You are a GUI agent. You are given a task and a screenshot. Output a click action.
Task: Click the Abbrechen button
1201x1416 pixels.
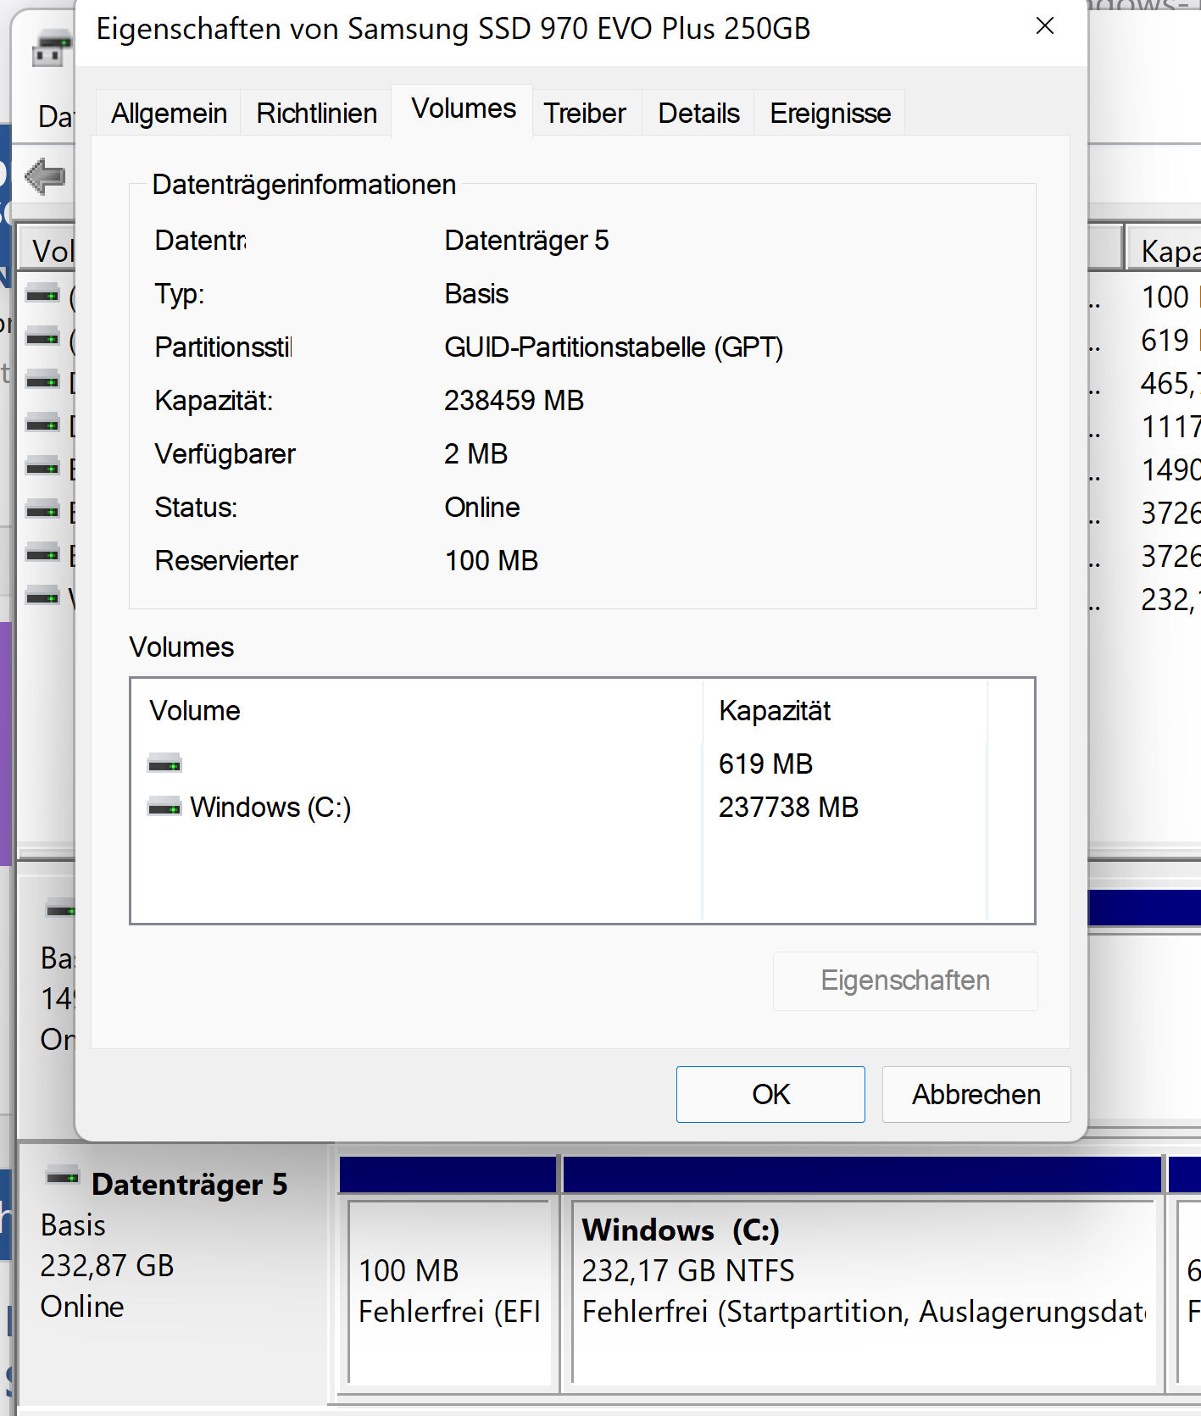[x=976, y=1094]
